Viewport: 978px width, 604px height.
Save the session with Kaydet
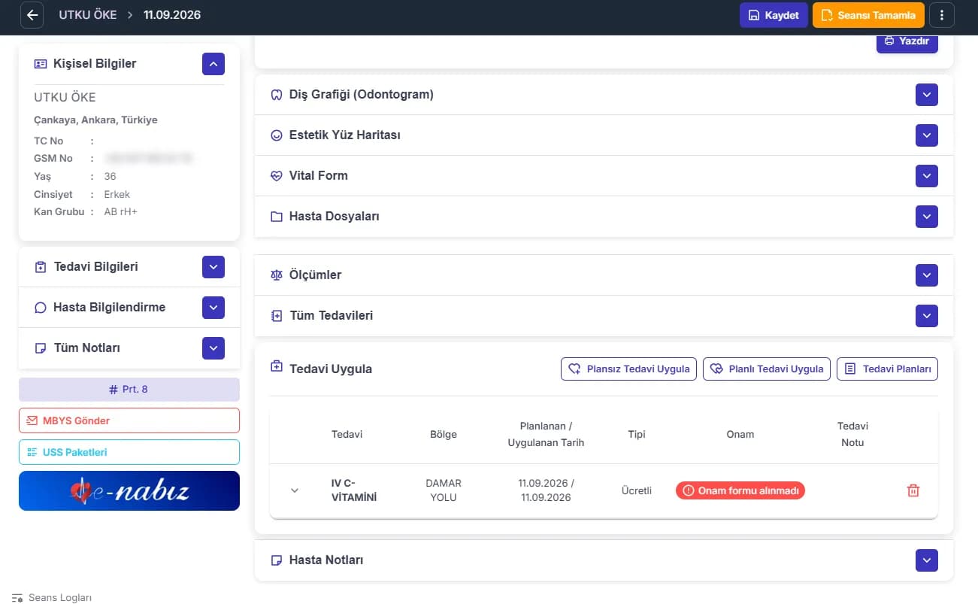coord(774,15)
